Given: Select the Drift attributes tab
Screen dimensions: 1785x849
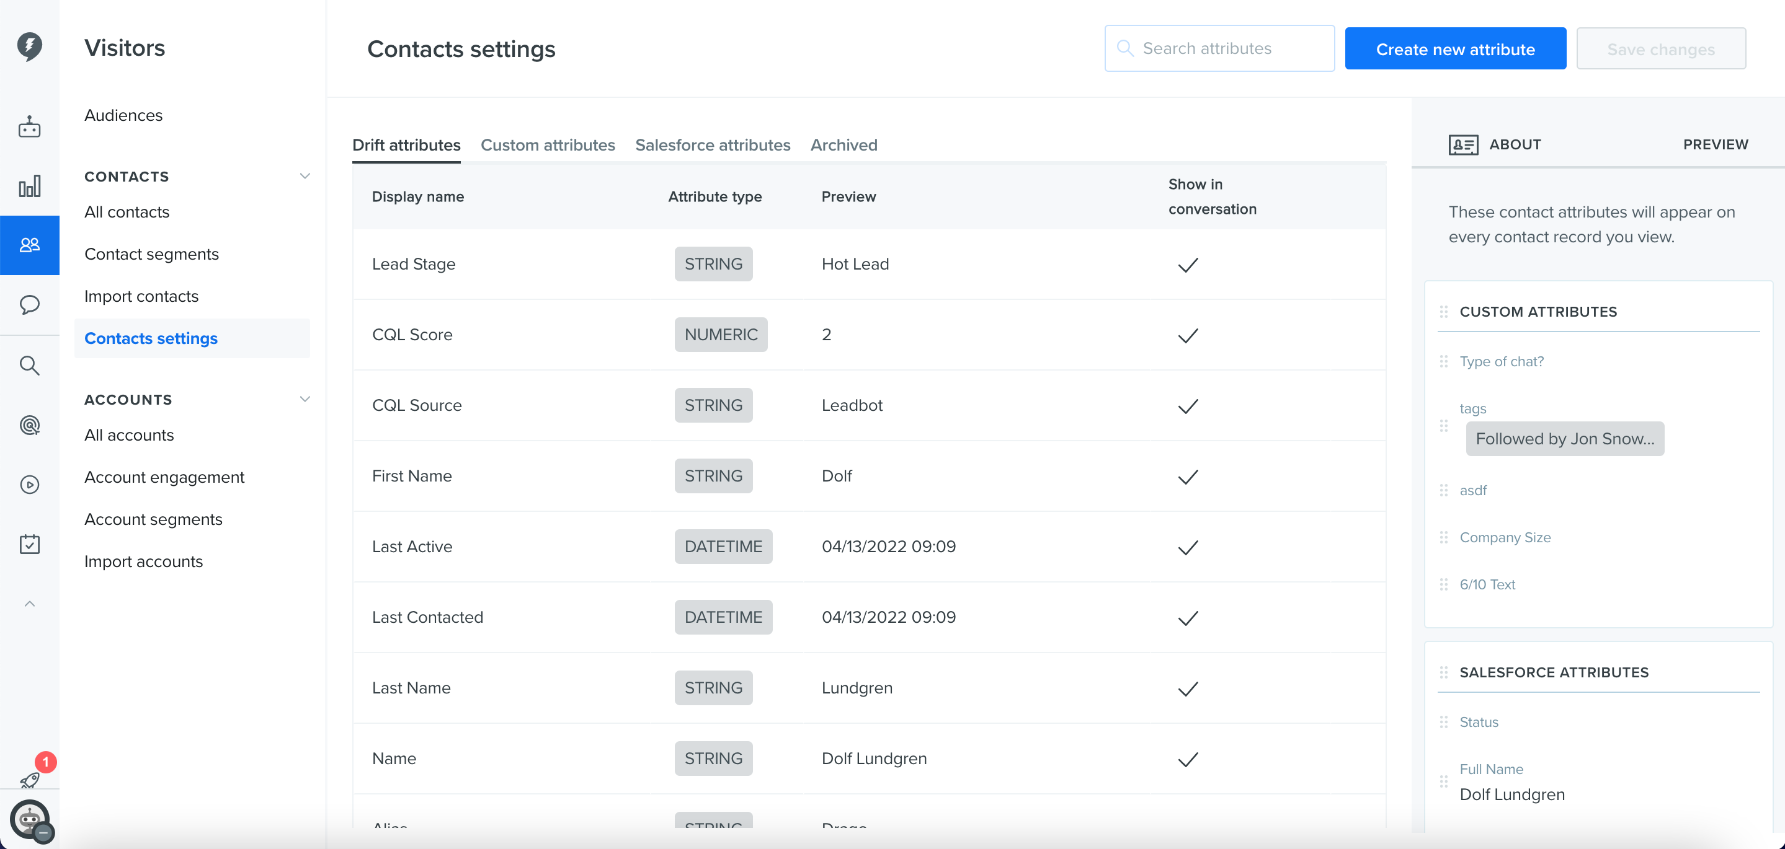Looking at the screenshot, I should [406, 145].
